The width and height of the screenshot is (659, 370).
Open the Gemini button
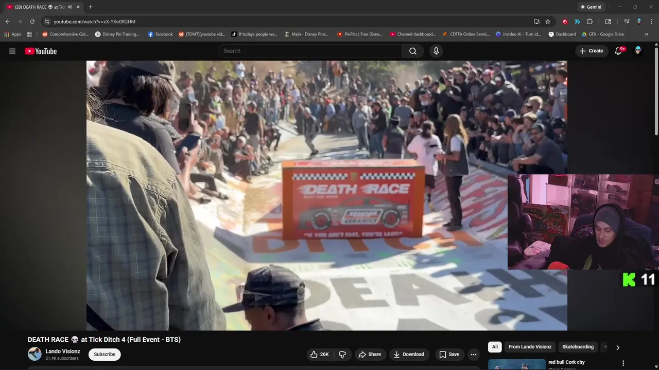(591, 7)
